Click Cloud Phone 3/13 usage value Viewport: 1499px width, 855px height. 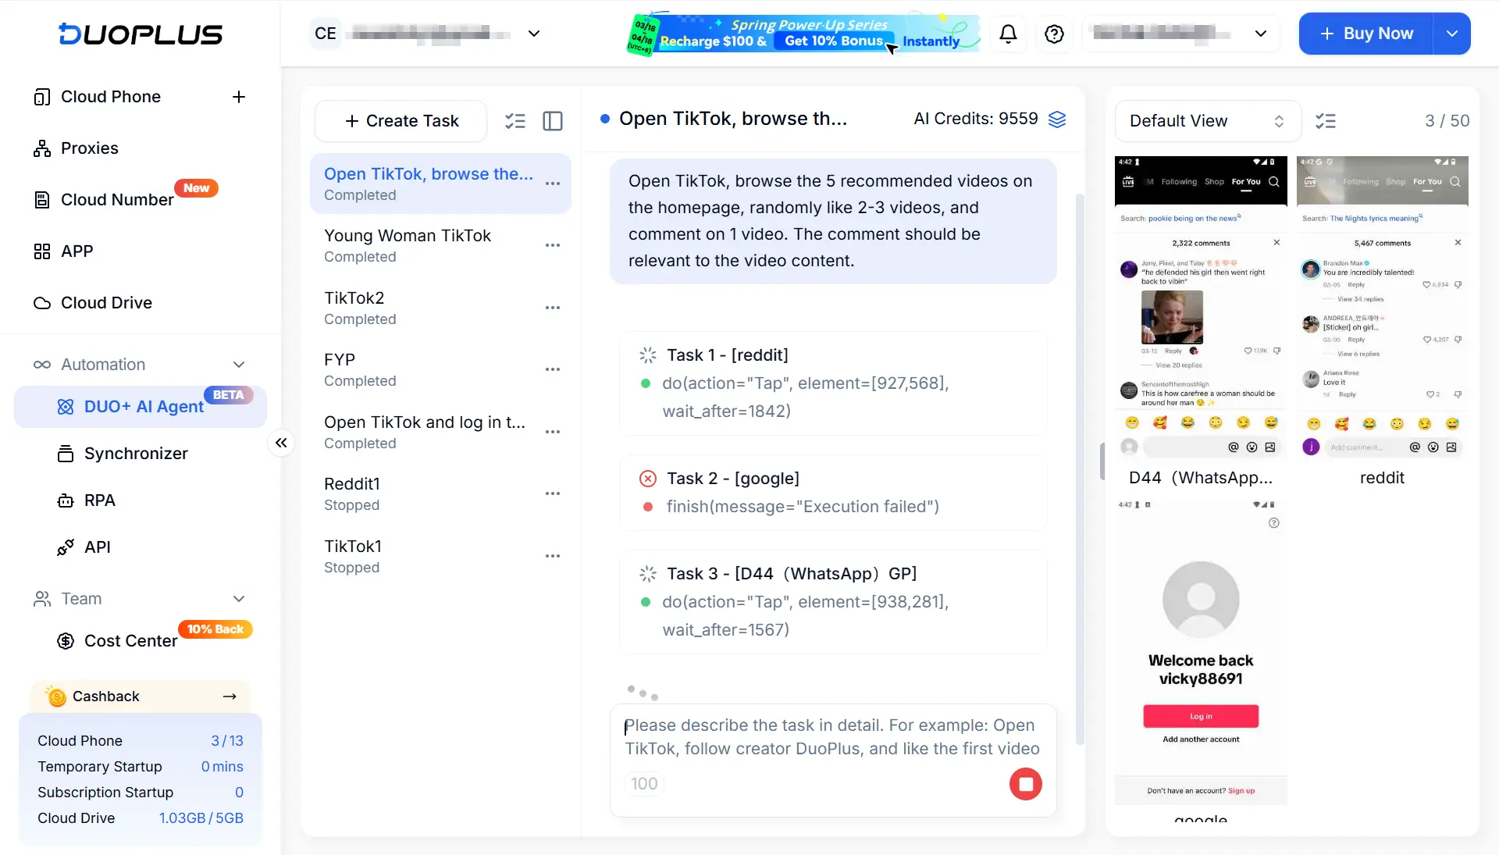(227, 741)
